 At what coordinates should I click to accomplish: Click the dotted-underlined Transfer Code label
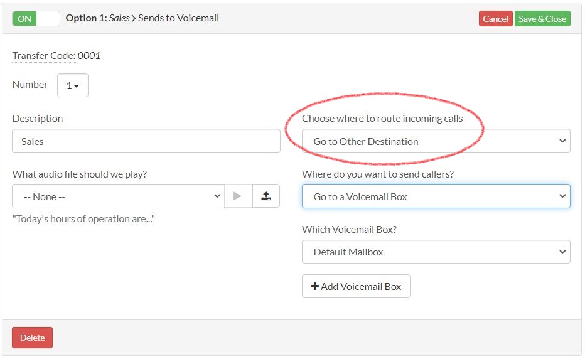[43, 56]
